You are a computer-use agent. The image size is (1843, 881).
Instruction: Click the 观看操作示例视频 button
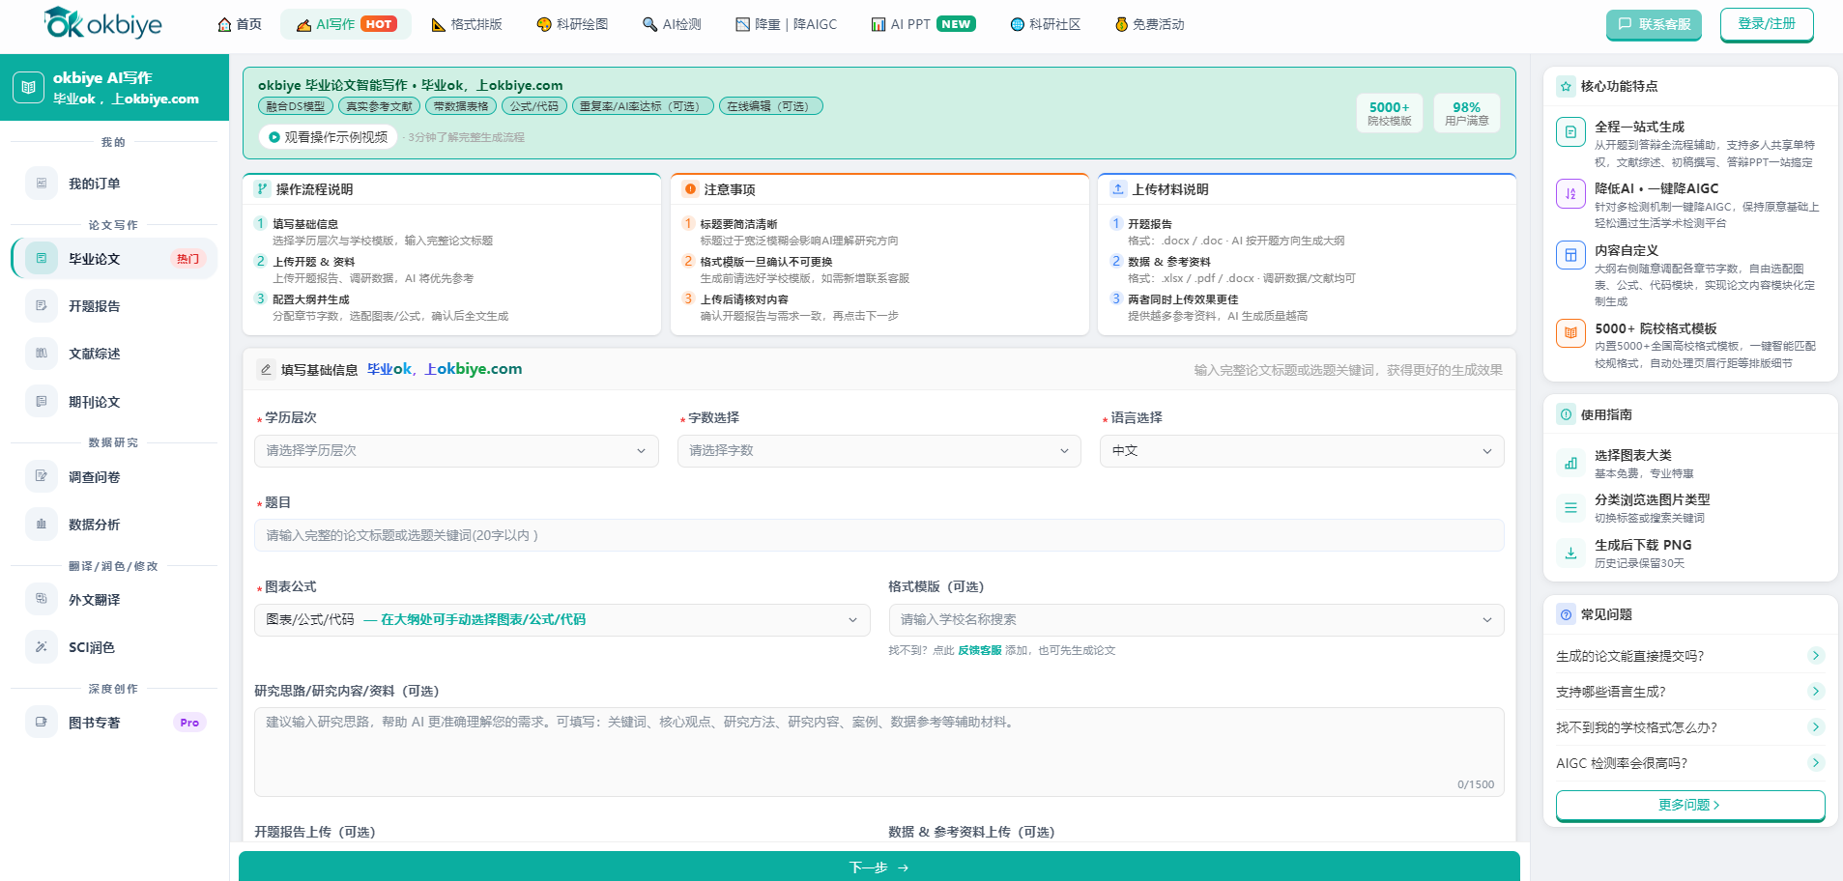tap(329, 137)
